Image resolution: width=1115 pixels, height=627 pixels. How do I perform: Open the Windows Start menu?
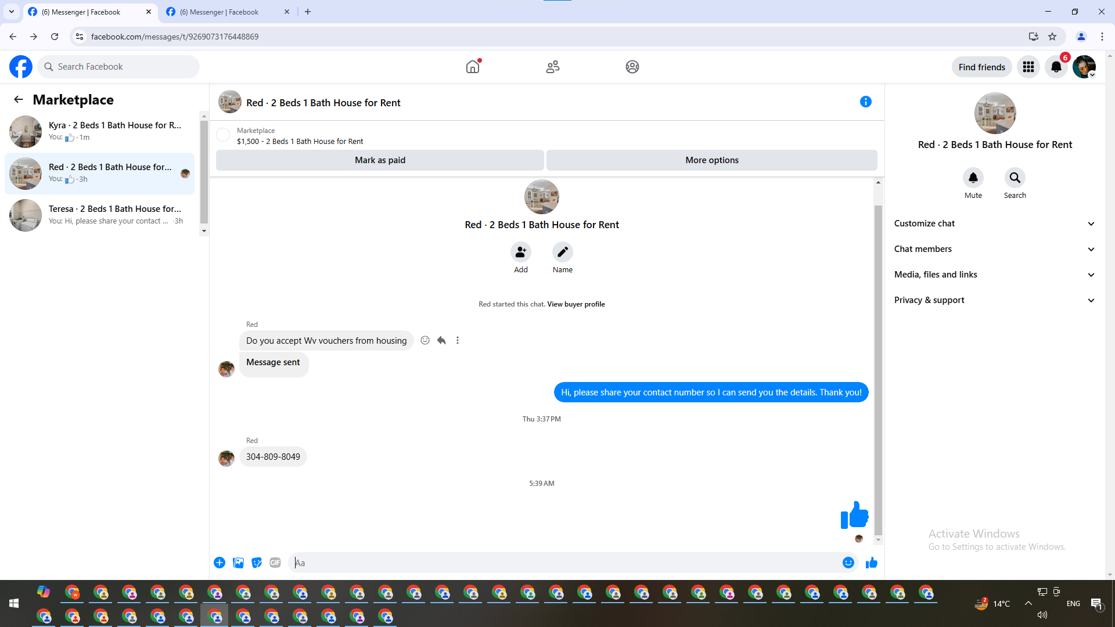click(x=14, y=603)
